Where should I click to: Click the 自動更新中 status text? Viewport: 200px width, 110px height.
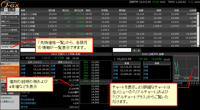click(6, 98)
